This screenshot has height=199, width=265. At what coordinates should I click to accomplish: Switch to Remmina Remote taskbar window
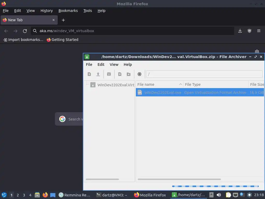(x=74, y=195)
